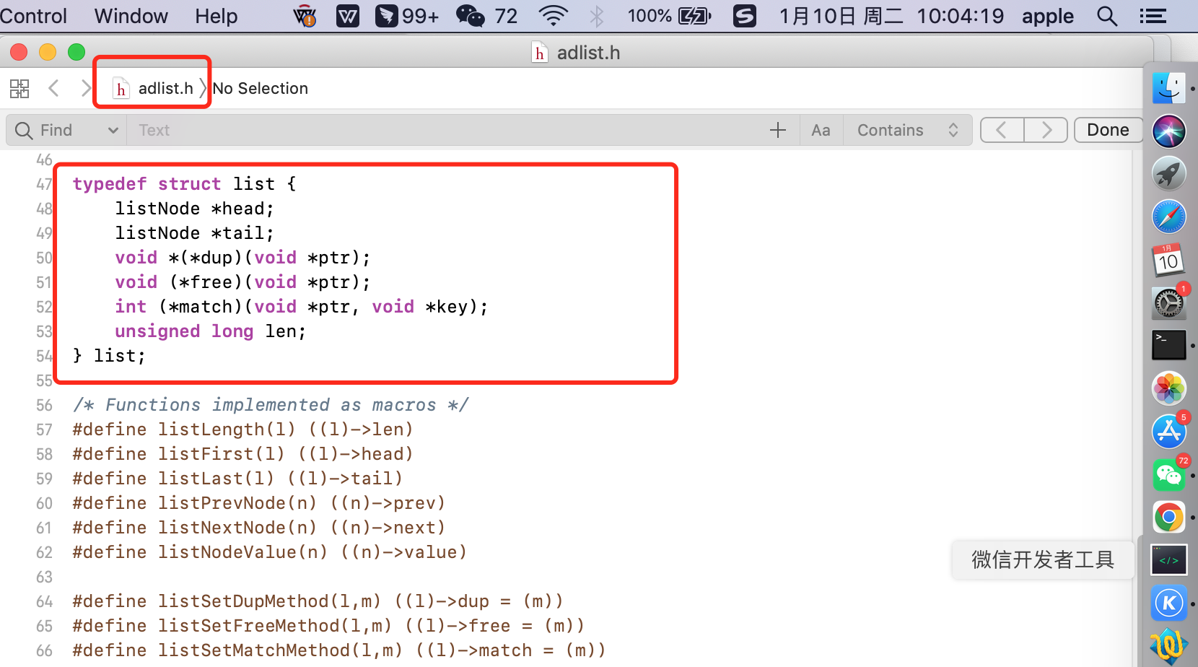
Task: Click the bird icon with 99+ badge
Action: (x=407, y=16)
